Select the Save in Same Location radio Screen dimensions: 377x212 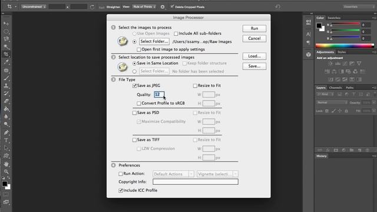(134, 63)
